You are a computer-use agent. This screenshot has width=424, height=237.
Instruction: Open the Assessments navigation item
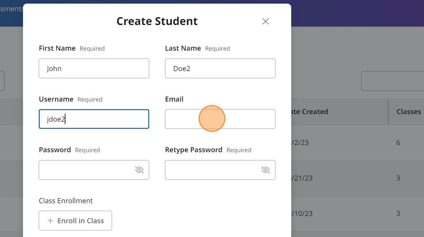(x=11, y=8)
